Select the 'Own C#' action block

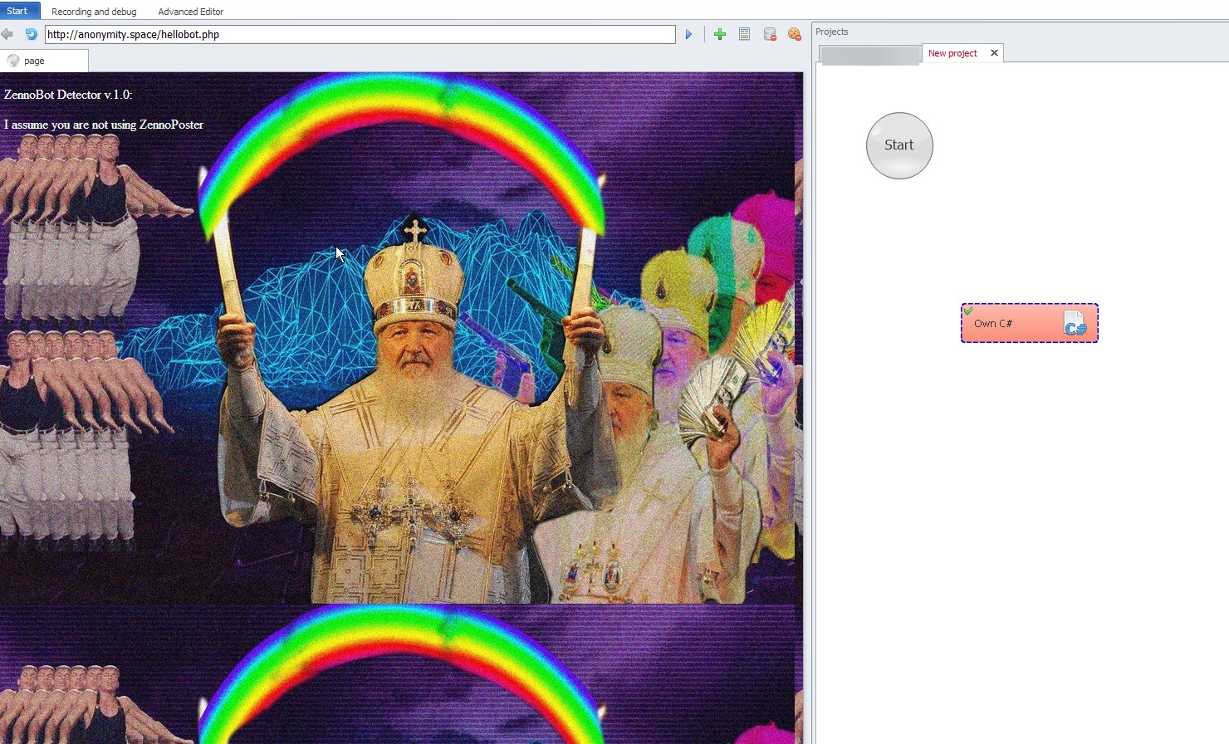click(1029, 323)
